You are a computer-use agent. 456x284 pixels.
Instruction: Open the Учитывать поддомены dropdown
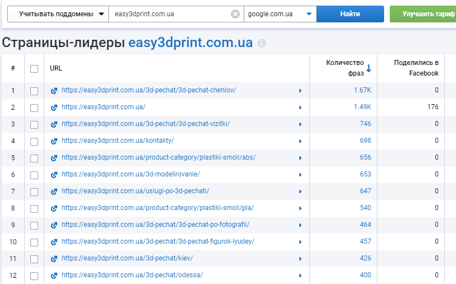point(58,14)
